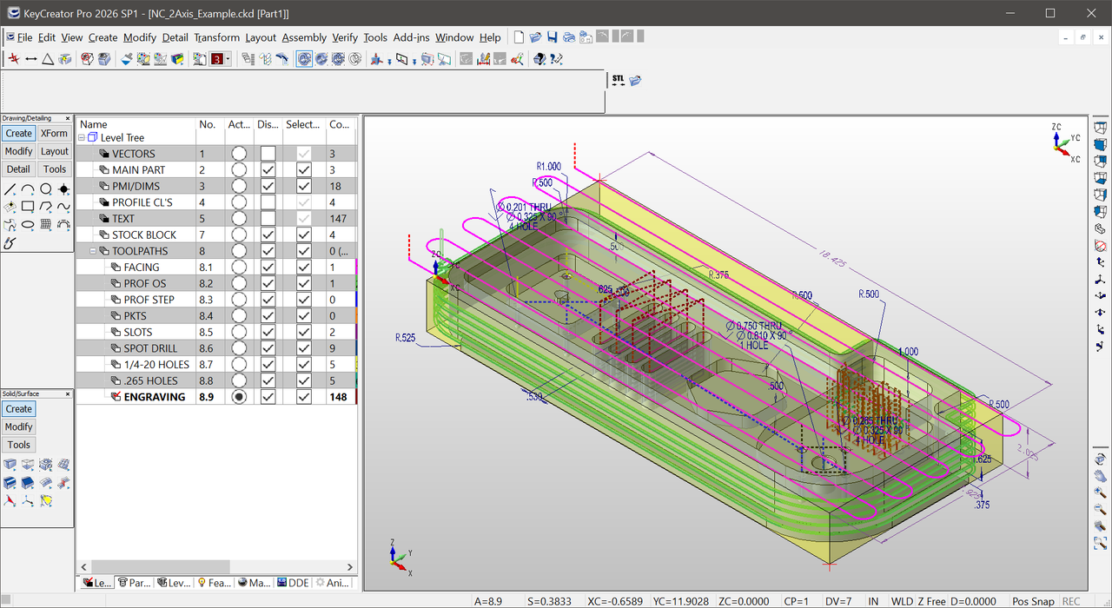Screen dimensions: 1112x608
Task: Open the STL import folder icon
Action: coord(635,80)
